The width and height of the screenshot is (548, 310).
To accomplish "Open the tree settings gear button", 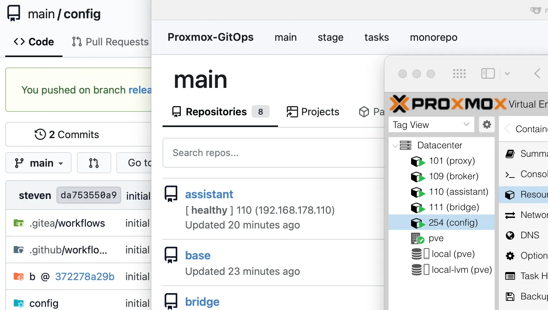I will 487,124.
